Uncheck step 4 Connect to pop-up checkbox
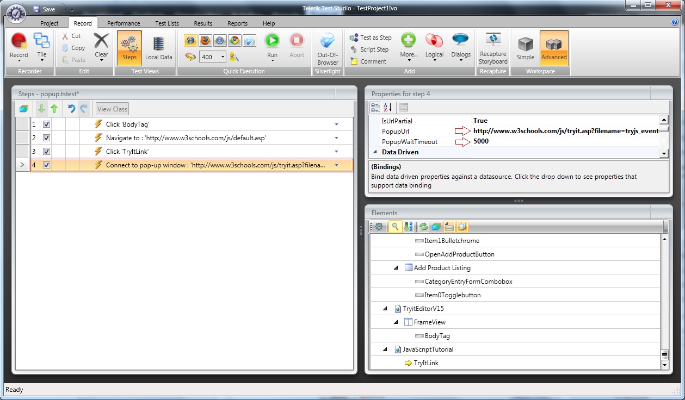The height and width of the screenshot is (400, 685). (x=46, y=165)
